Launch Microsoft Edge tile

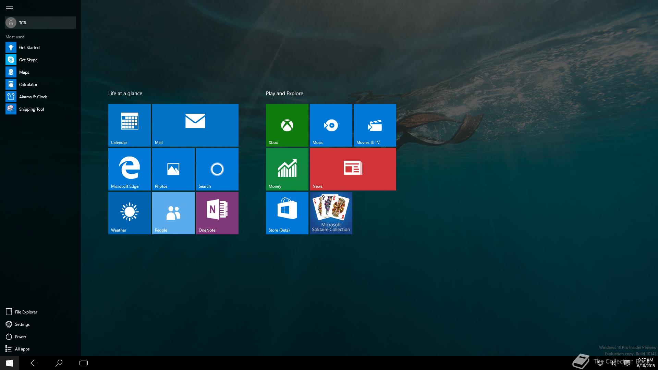click(x=130, y=169)
